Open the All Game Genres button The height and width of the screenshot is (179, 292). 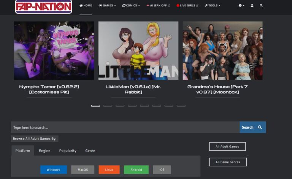click(228, 162)
